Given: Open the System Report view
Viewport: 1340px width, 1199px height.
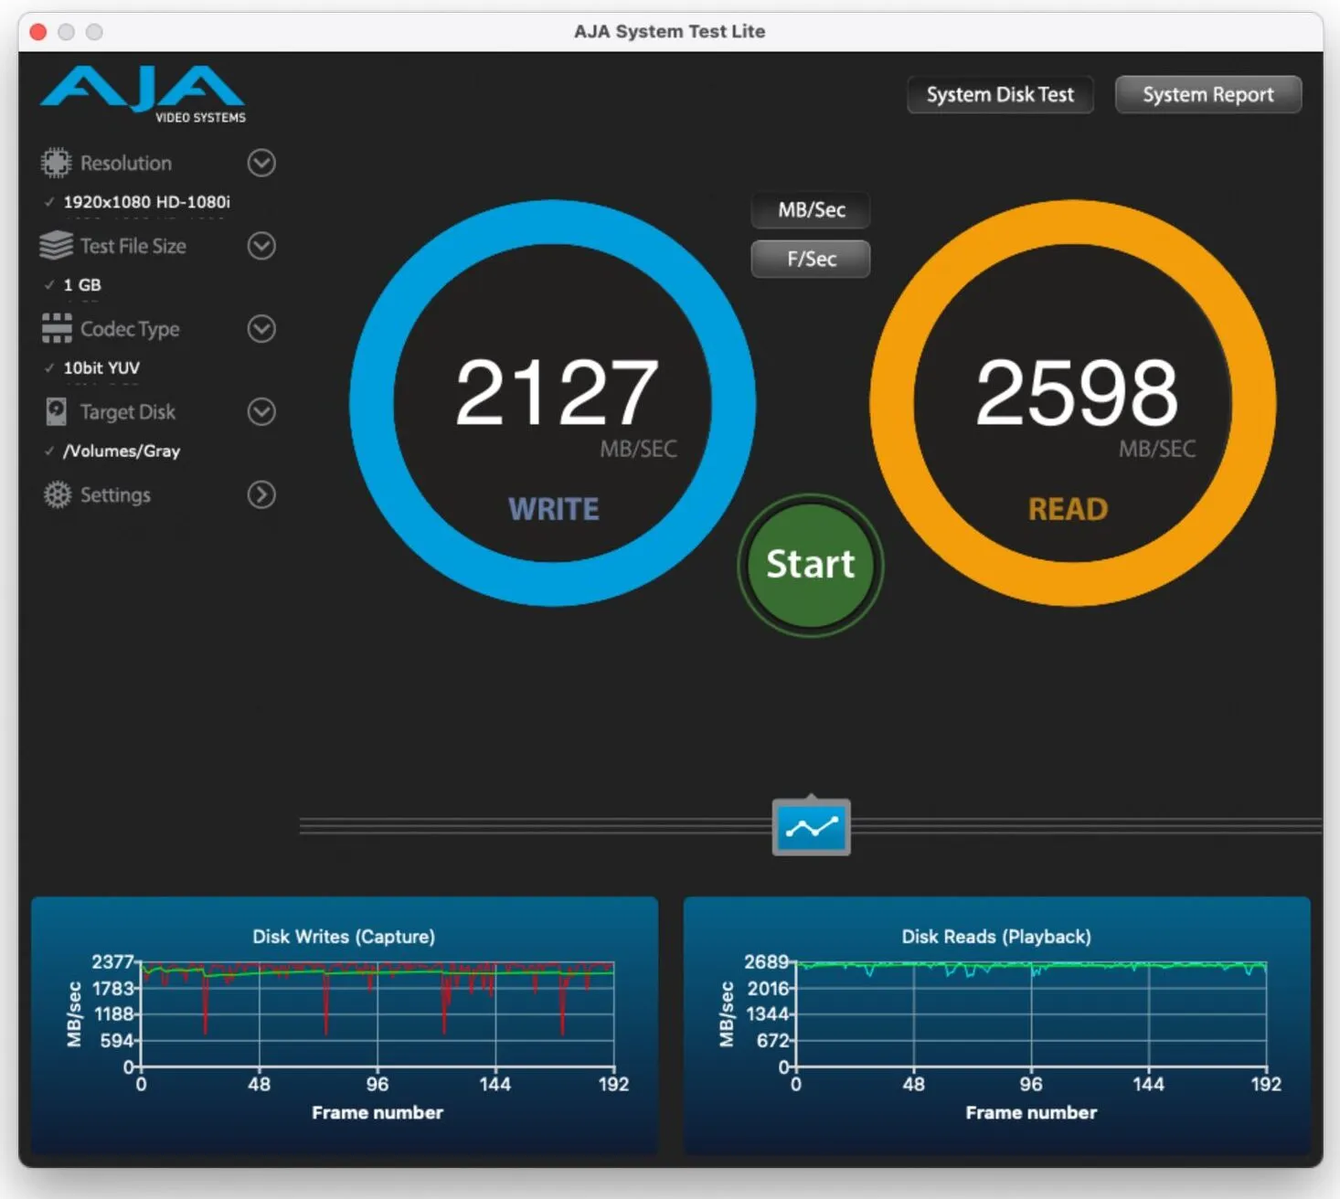Looking at the screenshot, I should [1207, 95].
